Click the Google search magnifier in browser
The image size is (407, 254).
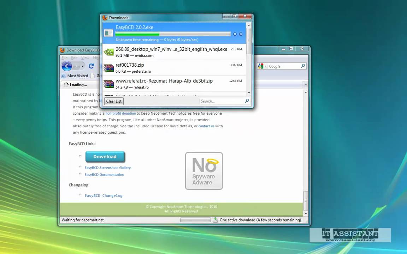click(x=303, y=66)
